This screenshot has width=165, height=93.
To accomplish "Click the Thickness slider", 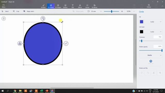I will click(x=151, y=41).
